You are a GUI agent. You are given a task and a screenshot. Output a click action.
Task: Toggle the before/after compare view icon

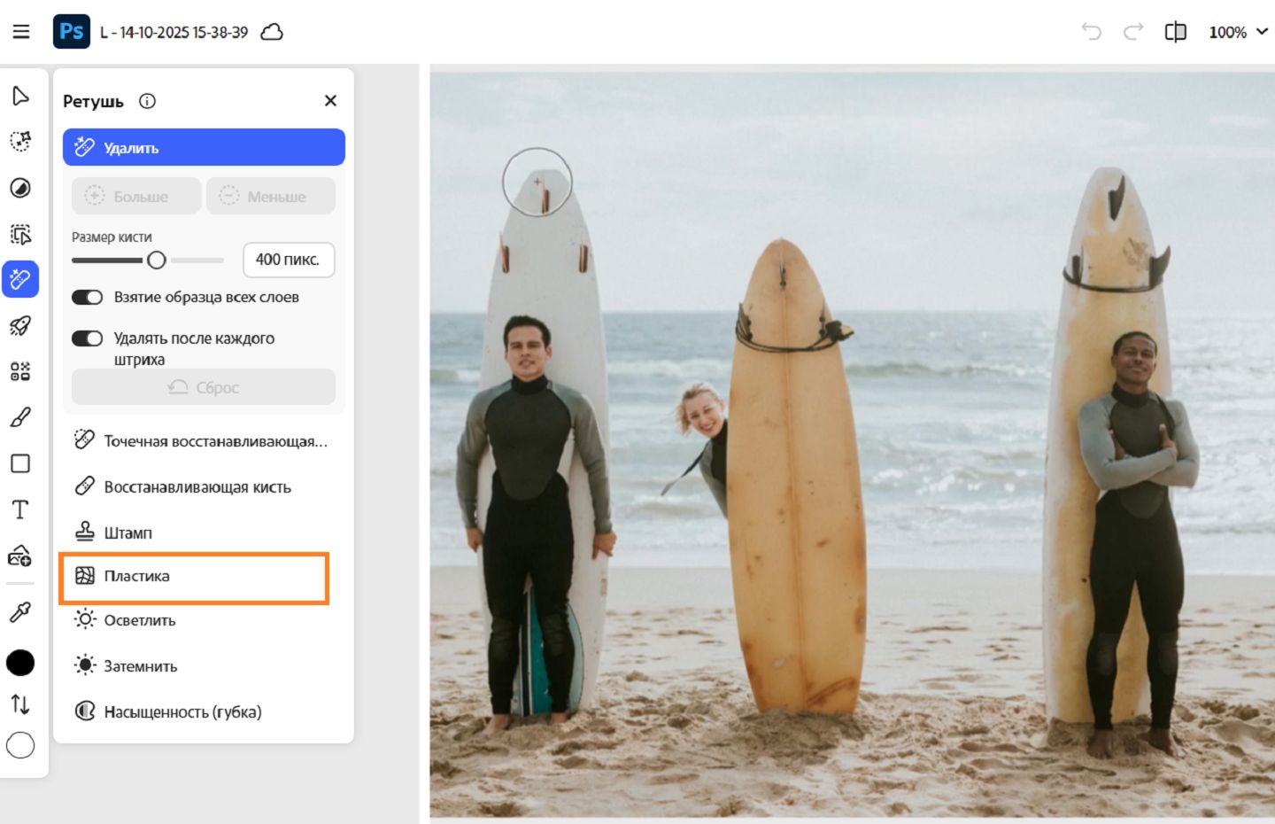(x=1176, y=32)
